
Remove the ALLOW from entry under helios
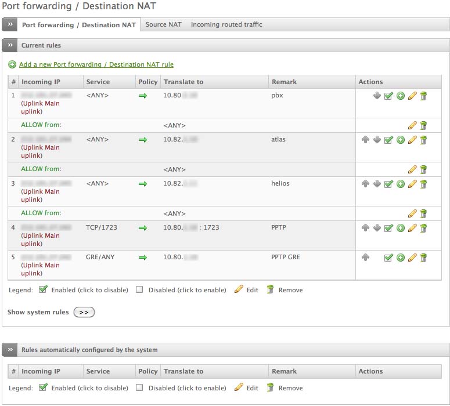pyautogui.click(x=424, y=213)
